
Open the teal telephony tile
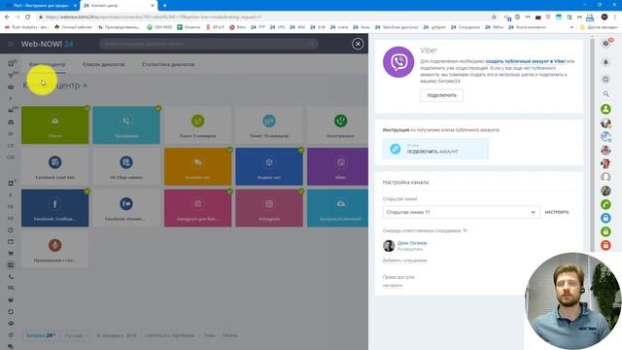click(126, 125)
